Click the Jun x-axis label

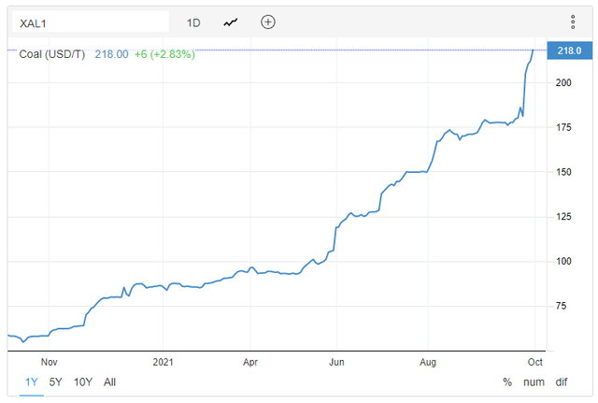[x=336, y=362]
